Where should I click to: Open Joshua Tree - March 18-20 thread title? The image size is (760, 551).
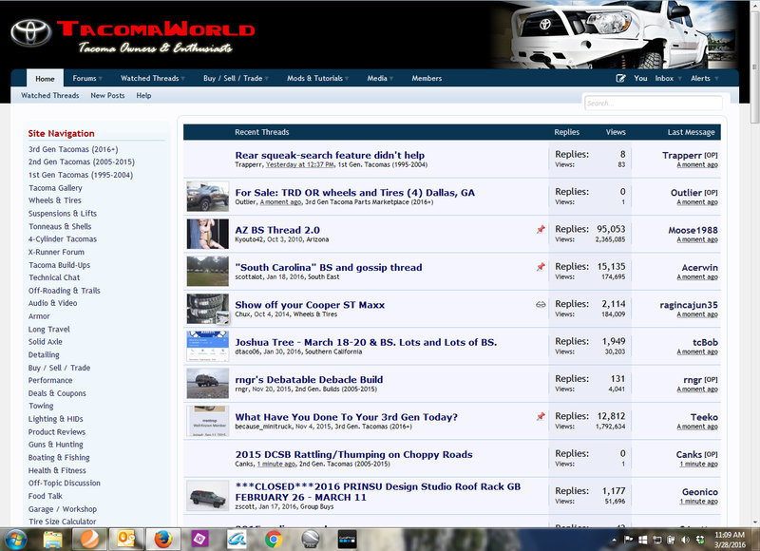tap(366, 342)
